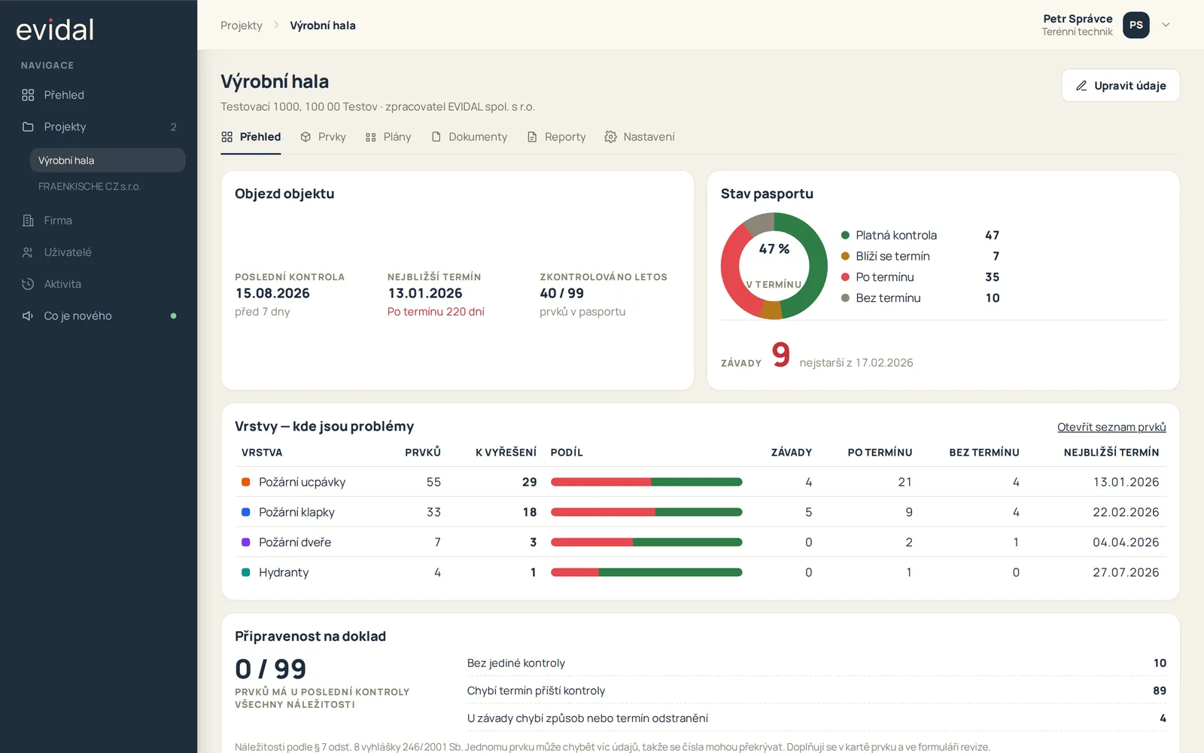Click the evidal logo
This screenshot has width=1204, height=753.
click(55, 29)
